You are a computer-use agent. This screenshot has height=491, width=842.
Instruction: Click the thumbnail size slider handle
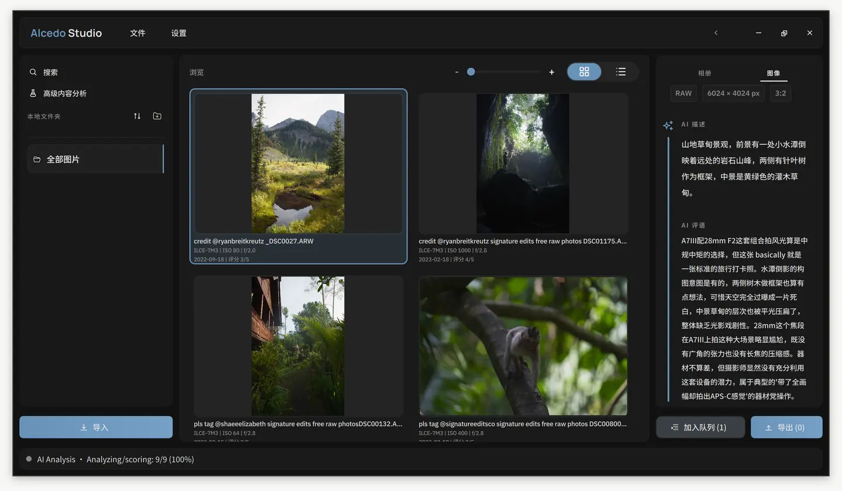pos(471,72)
